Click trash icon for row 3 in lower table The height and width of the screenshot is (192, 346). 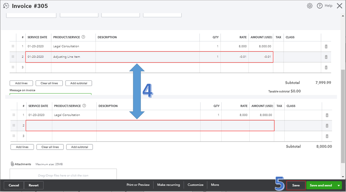point(327,136)
